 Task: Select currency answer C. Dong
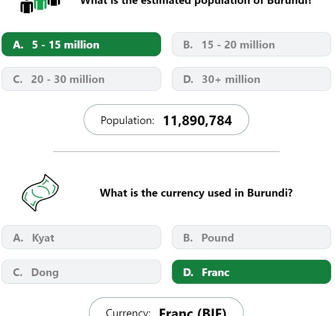pos(81,272)
